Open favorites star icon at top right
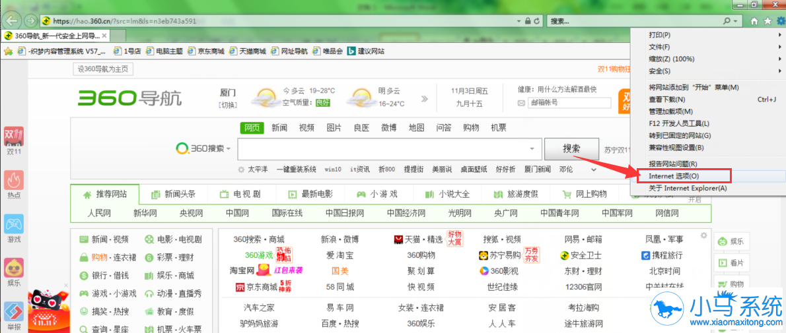The height and width of the screenshot is (333, 786). pos(767,21)
